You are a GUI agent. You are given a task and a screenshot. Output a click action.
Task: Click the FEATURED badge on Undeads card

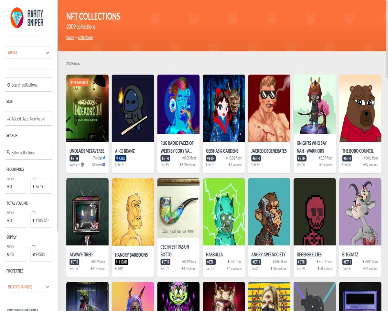tap(79, 82)
